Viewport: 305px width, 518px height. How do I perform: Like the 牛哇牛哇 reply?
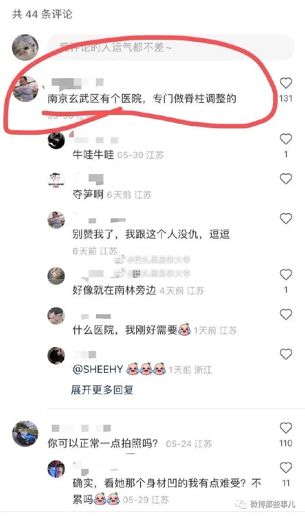286,139
